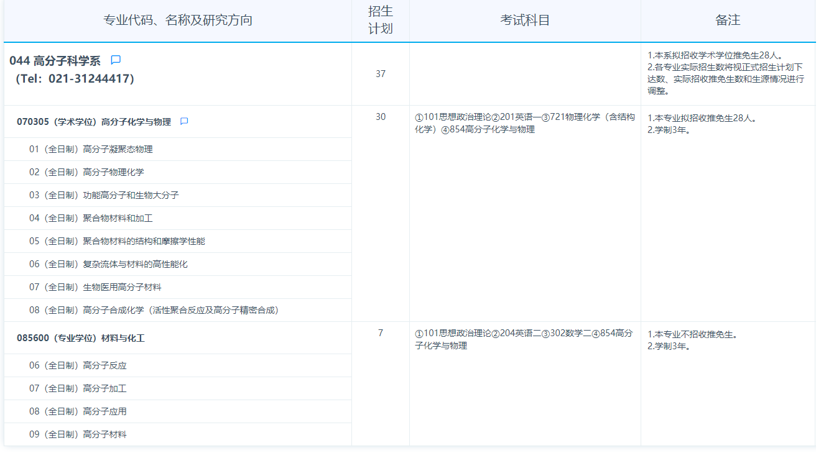Select direction 06 复杂流体与材料的高性能化
821x453 pixels.
(x=108, y=264)
